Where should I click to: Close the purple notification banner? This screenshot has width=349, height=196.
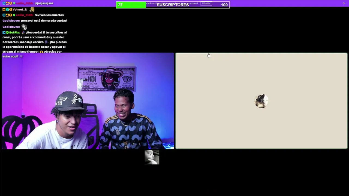click(344, 3)
